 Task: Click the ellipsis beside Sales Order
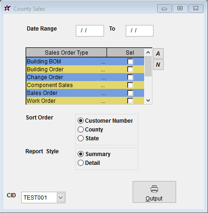click(104, 94)
